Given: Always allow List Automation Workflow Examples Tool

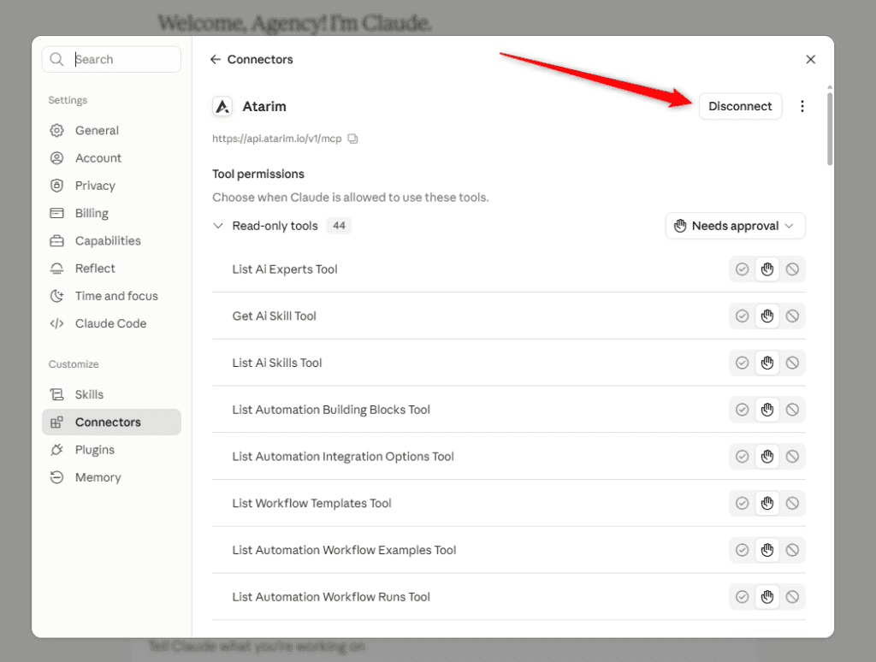Looking at the screenshot, I should [x=742, y=550].
